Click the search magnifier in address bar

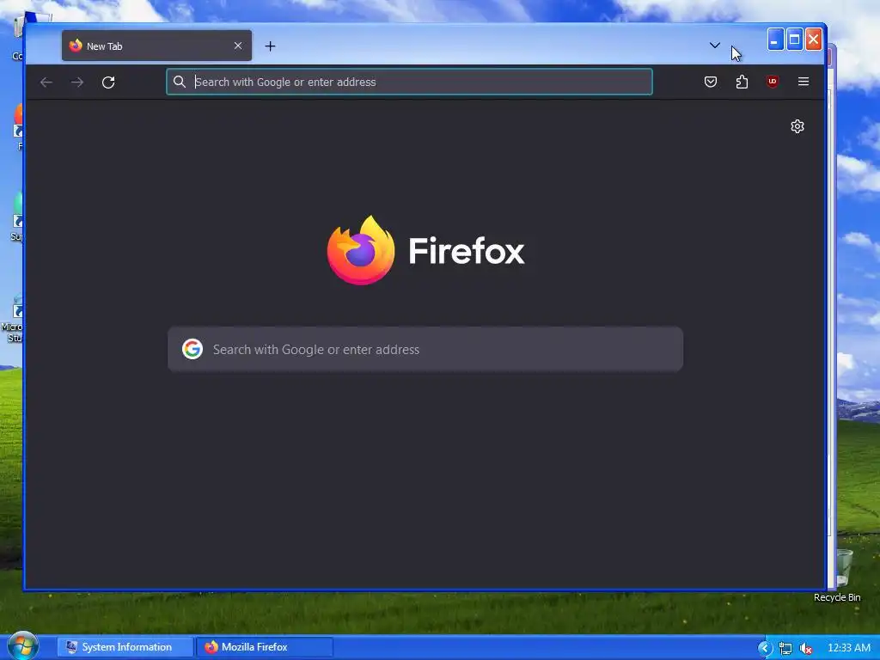click(179, 82)
